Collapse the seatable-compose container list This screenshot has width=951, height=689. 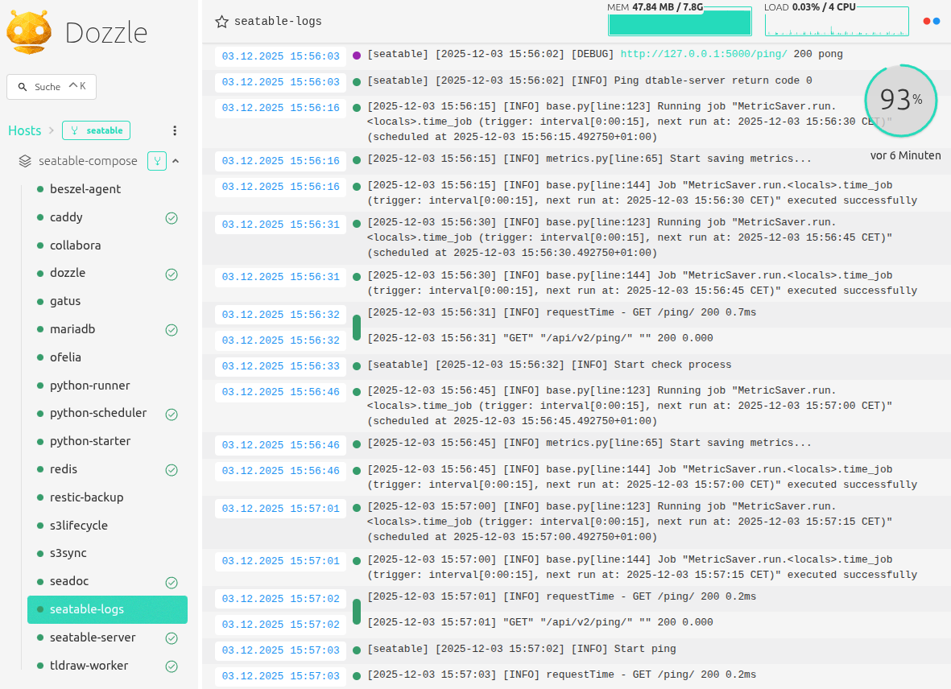pos(176,160)
